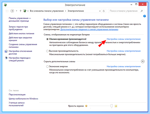Open plan settings for Сбалансированная
150x114 pixels.
coord(123,39)
